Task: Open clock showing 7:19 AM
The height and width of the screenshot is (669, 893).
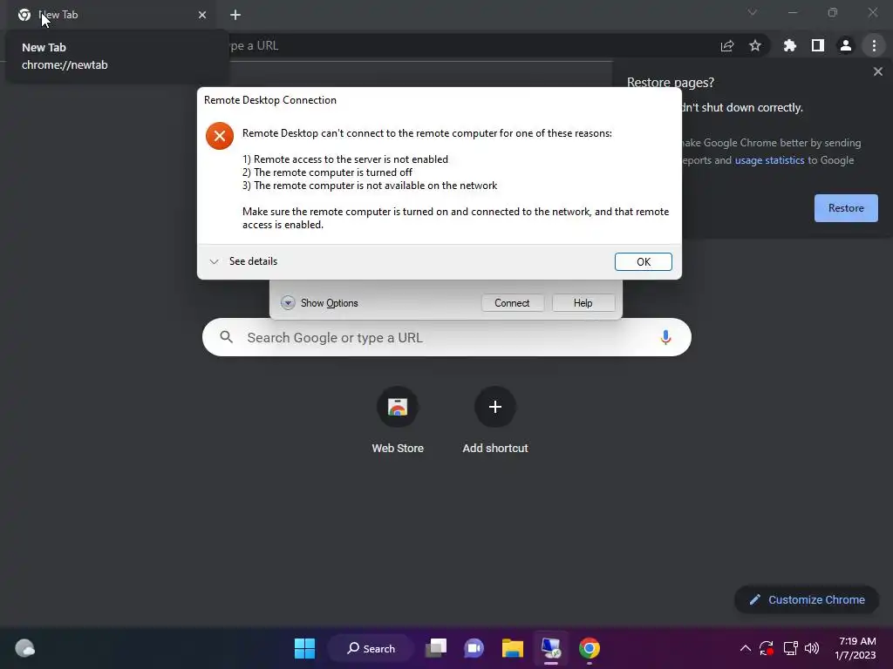Action: [856, 648]
